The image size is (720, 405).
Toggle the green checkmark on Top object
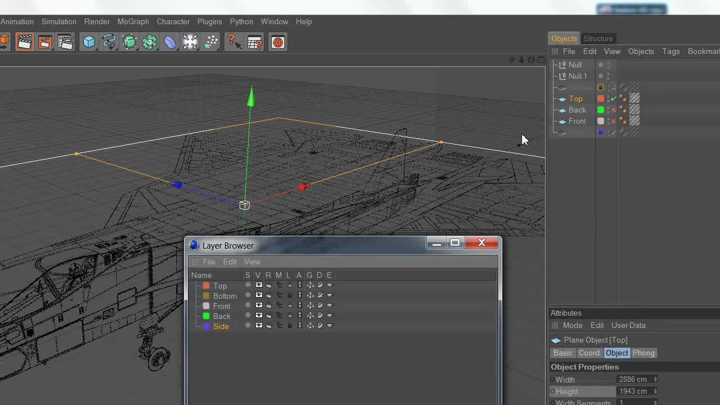(614, 98)
